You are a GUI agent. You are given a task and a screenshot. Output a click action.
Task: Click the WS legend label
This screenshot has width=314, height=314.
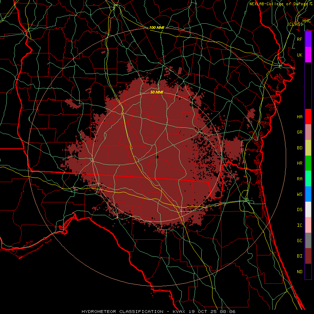pos(300,194)
